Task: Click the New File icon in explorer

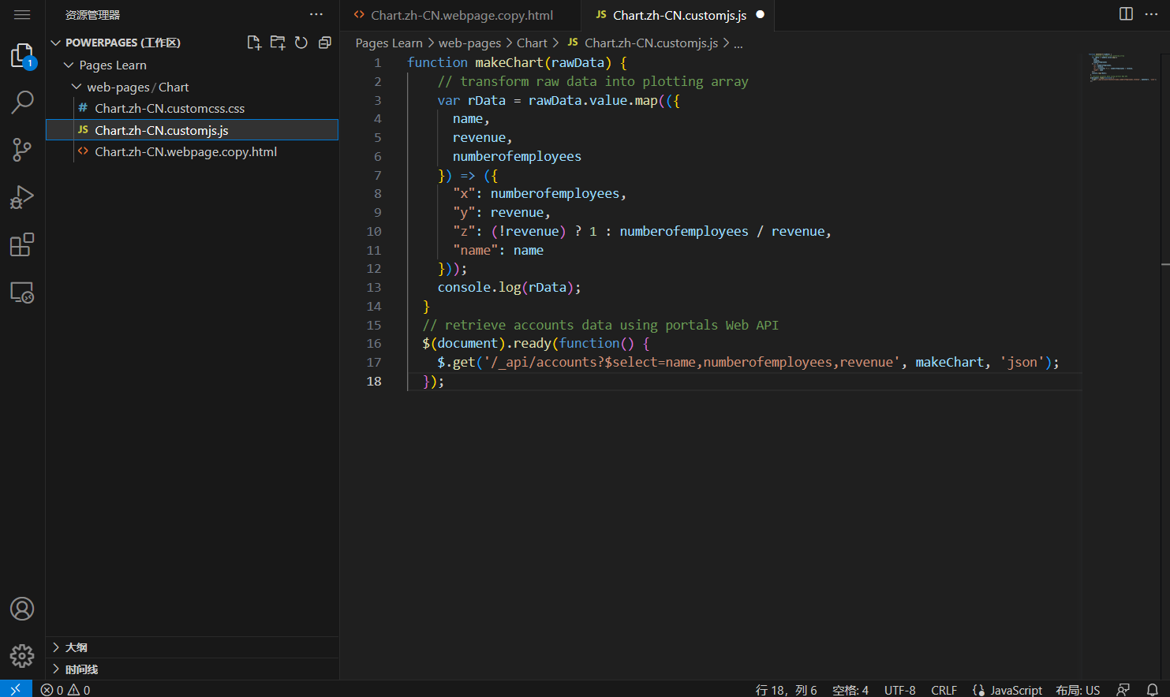Action: [254, 43]
